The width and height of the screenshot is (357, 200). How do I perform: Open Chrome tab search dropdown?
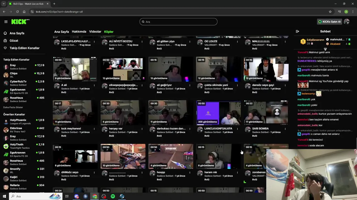pos(4,4)
